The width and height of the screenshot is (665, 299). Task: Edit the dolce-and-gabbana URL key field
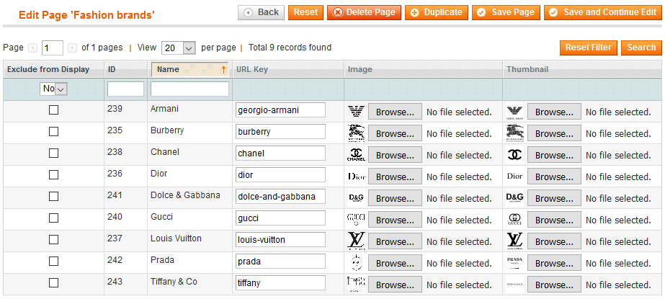[x=280, y=197]
